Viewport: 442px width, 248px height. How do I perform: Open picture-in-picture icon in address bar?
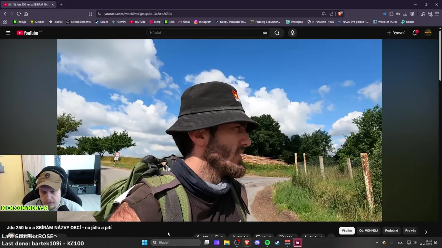[324, 14]
